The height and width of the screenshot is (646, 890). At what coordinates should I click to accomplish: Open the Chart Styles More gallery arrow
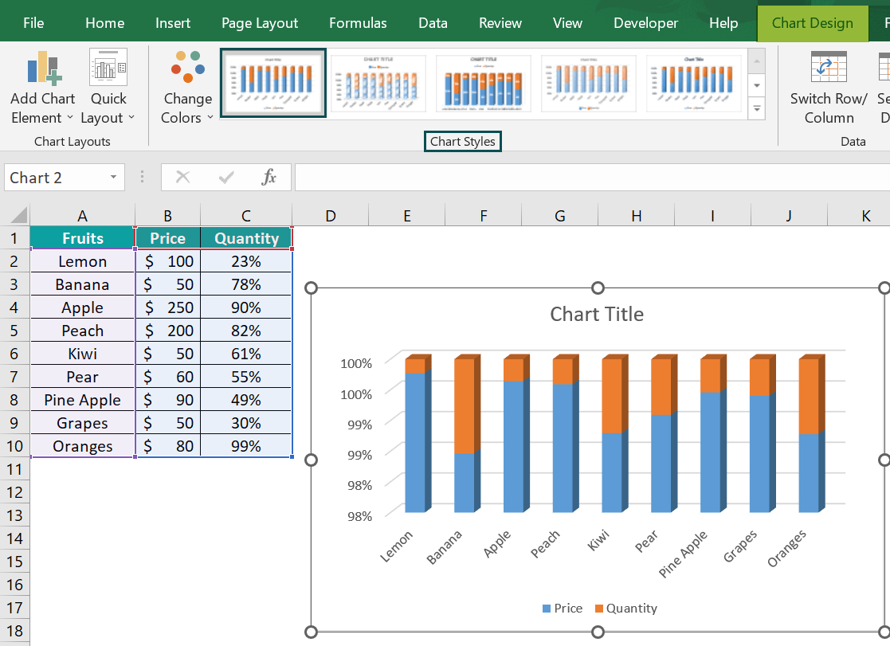[x=755, y=109]
